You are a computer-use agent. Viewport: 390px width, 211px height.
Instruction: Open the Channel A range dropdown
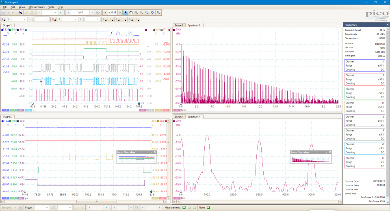tap(19, 19)
